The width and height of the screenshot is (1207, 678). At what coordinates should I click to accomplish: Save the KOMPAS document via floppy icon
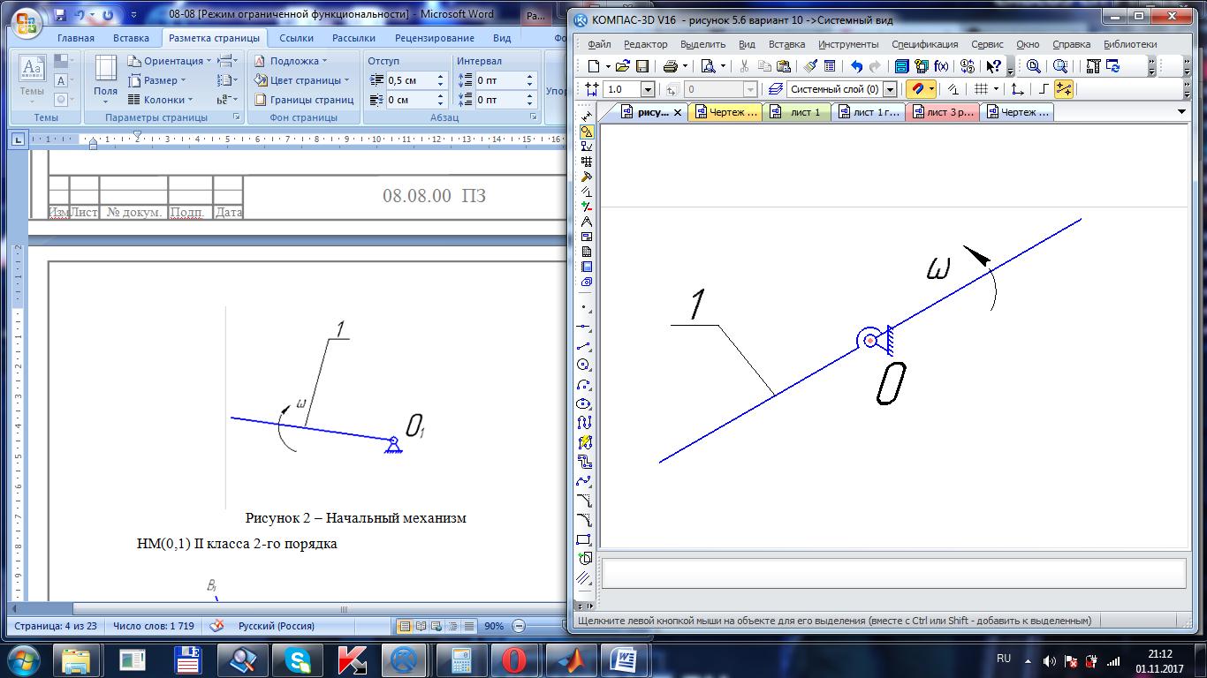[x=642, y=66]
